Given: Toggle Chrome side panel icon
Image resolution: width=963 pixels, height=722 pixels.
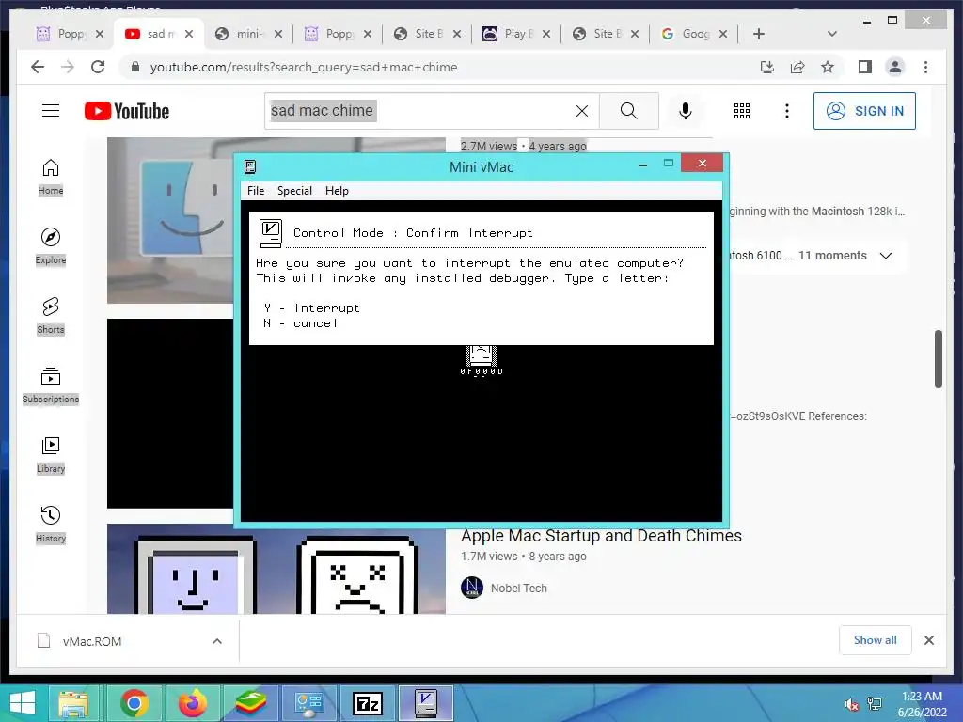Looking at the screenshot, I should [x=865, y=67].
